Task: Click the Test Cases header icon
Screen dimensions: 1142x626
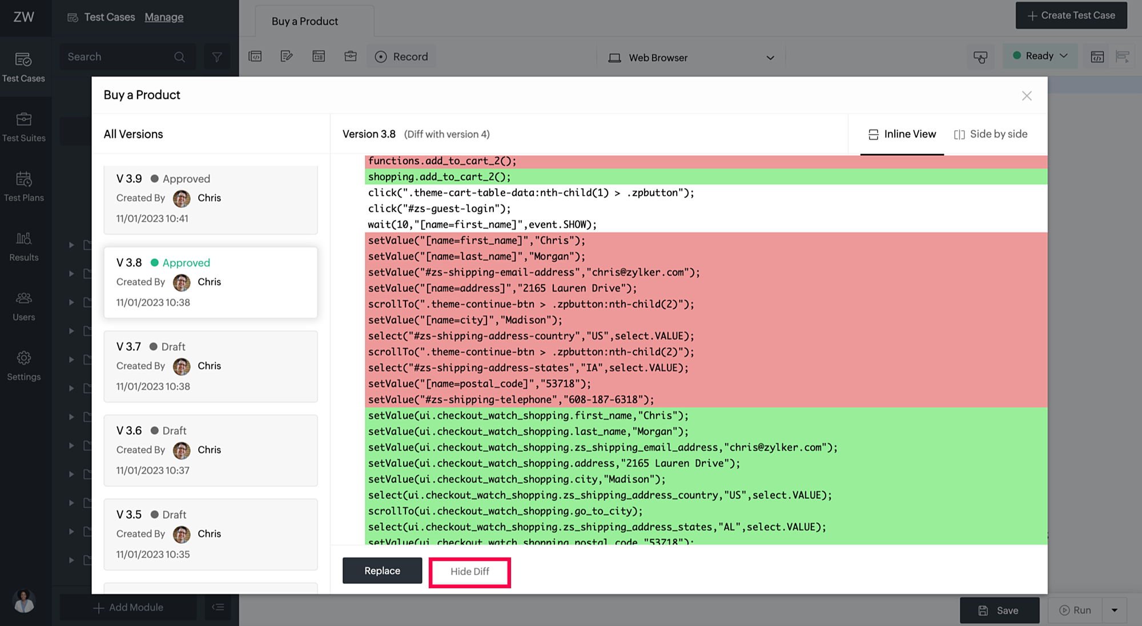Action: point(73,18)
